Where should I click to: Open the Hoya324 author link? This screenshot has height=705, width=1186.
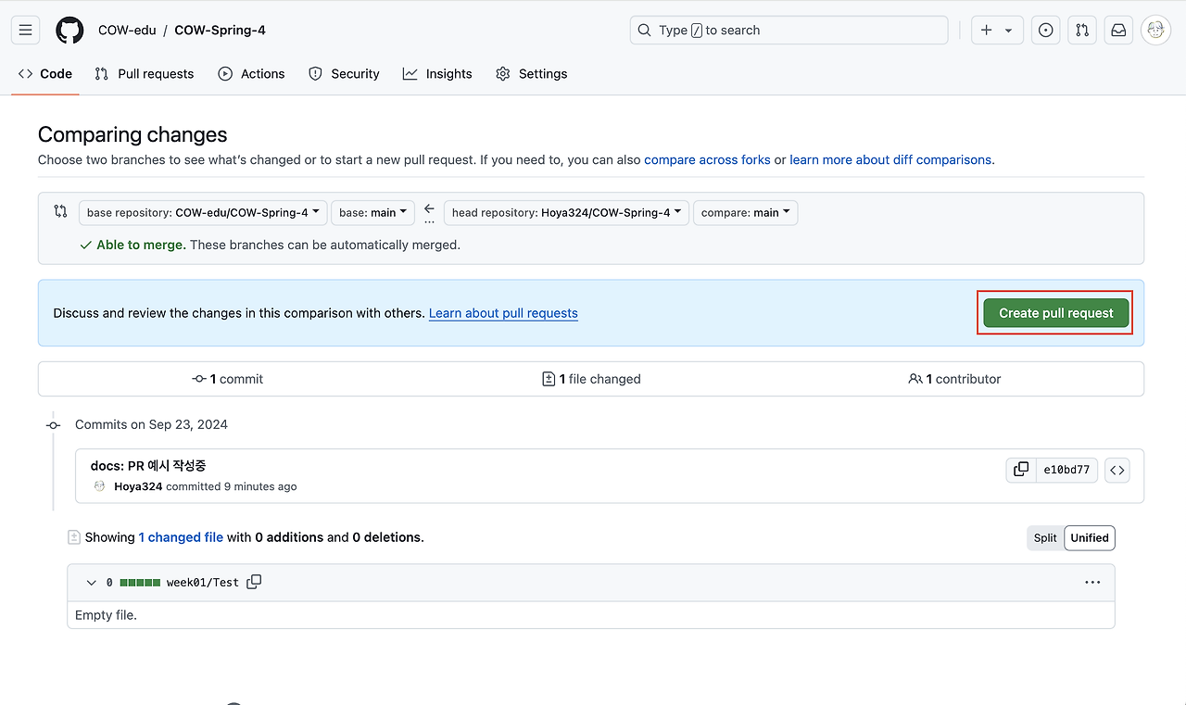click(x=138, y=486)
